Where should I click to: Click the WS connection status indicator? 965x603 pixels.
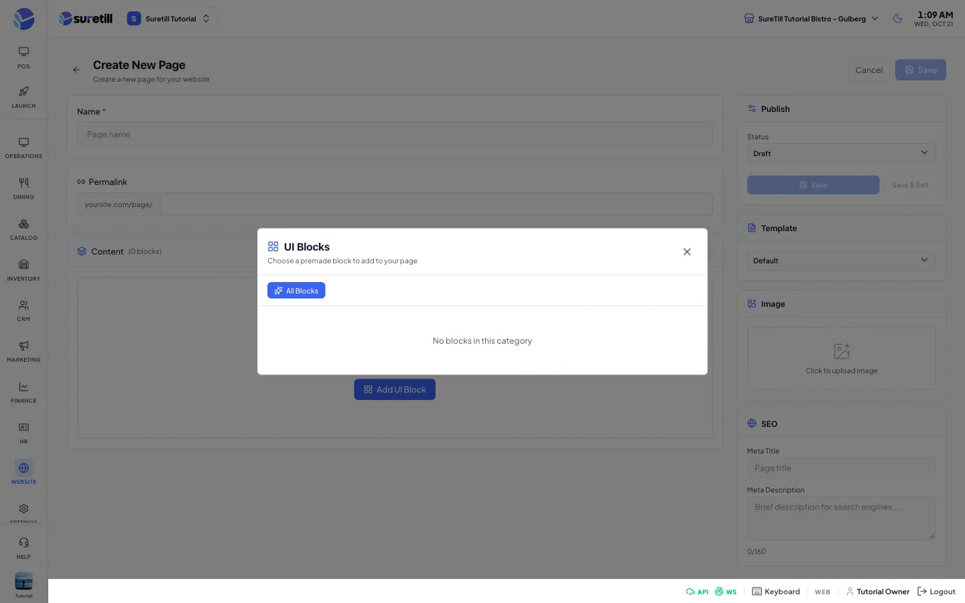tap(726, 592)
